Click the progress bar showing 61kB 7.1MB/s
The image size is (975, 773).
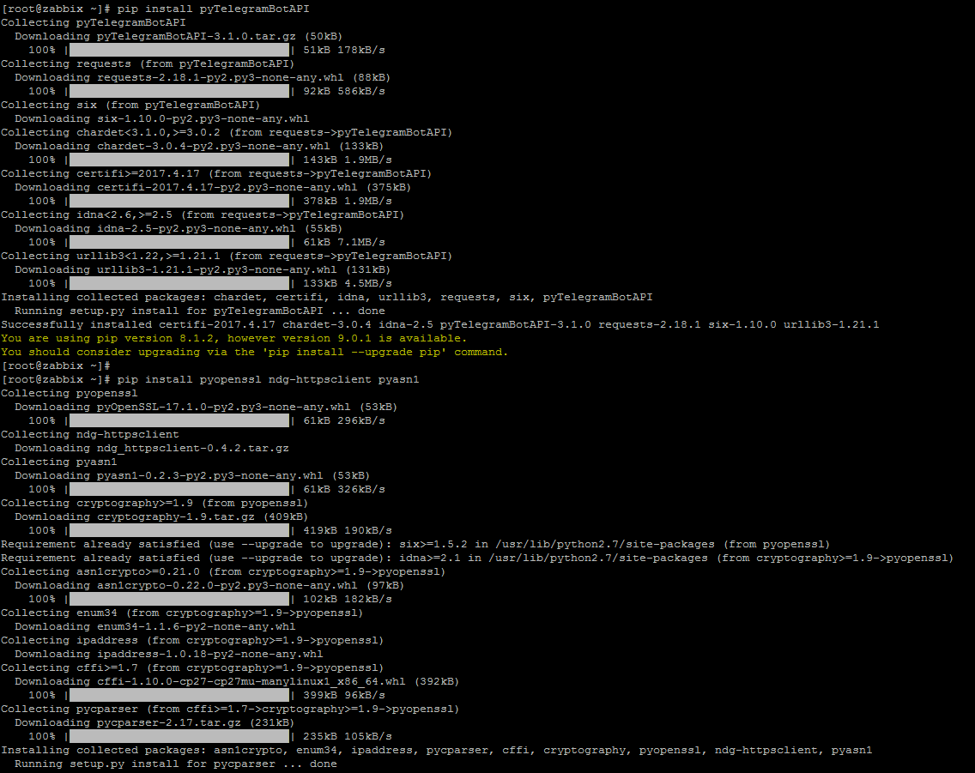pyautogui.click(x=179, y=242)
